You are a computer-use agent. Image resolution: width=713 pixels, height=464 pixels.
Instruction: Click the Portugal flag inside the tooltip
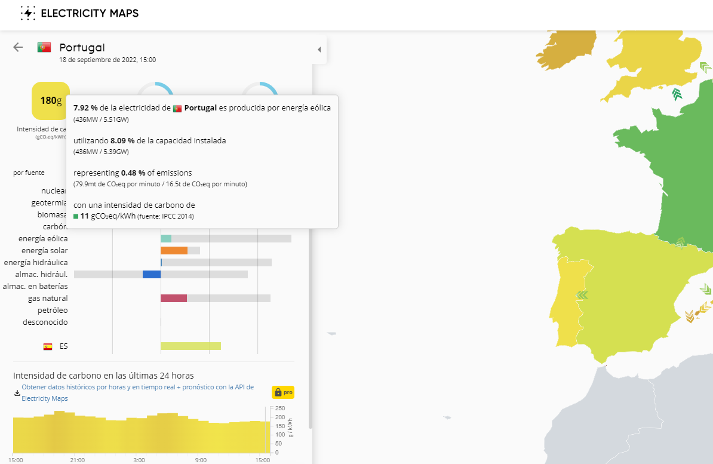[177, 108]
